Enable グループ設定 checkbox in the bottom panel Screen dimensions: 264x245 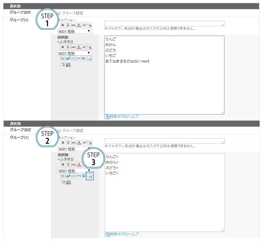[x=59, y=130]
